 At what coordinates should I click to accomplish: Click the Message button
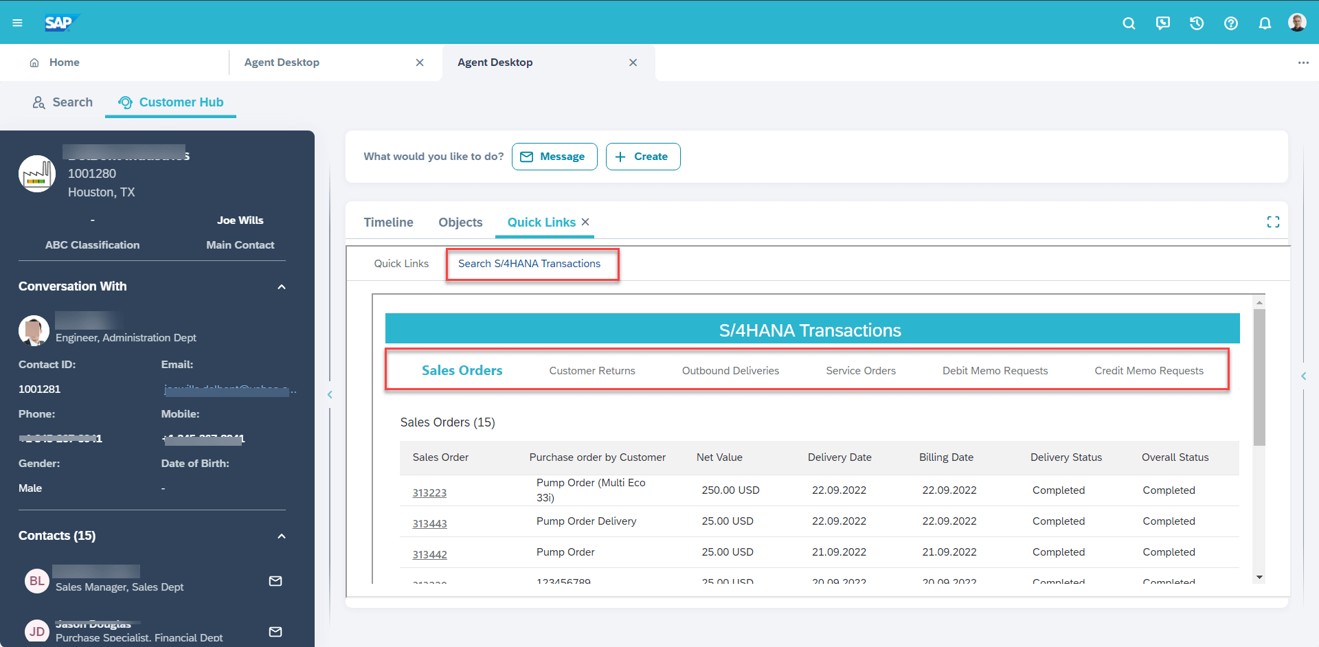554,156
